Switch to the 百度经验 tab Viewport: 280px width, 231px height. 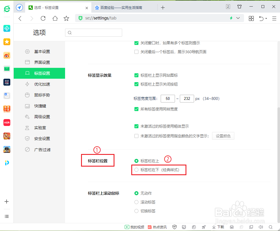(123, 8)
